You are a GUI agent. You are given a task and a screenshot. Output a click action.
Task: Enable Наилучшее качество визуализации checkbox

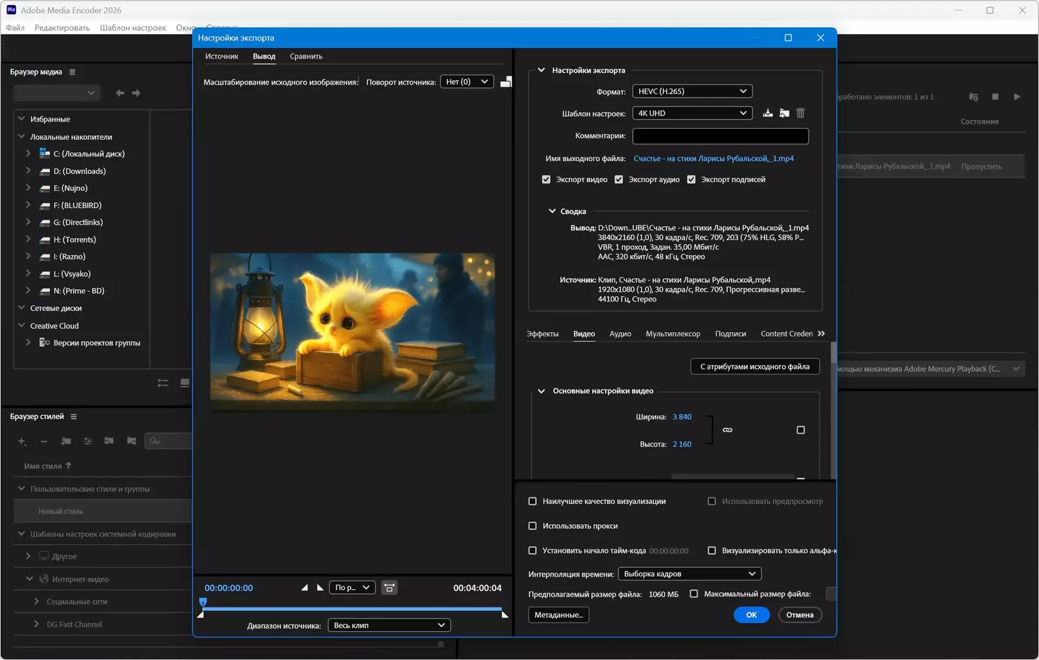532,501
